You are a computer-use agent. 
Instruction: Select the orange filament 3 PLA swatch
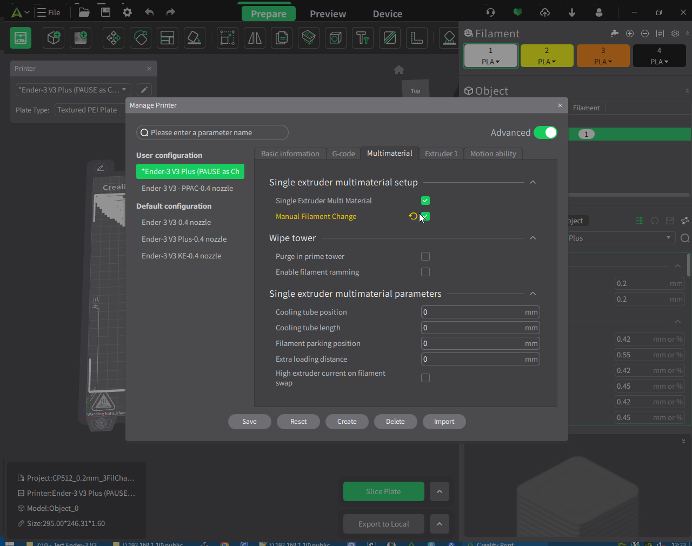[603, 56]
